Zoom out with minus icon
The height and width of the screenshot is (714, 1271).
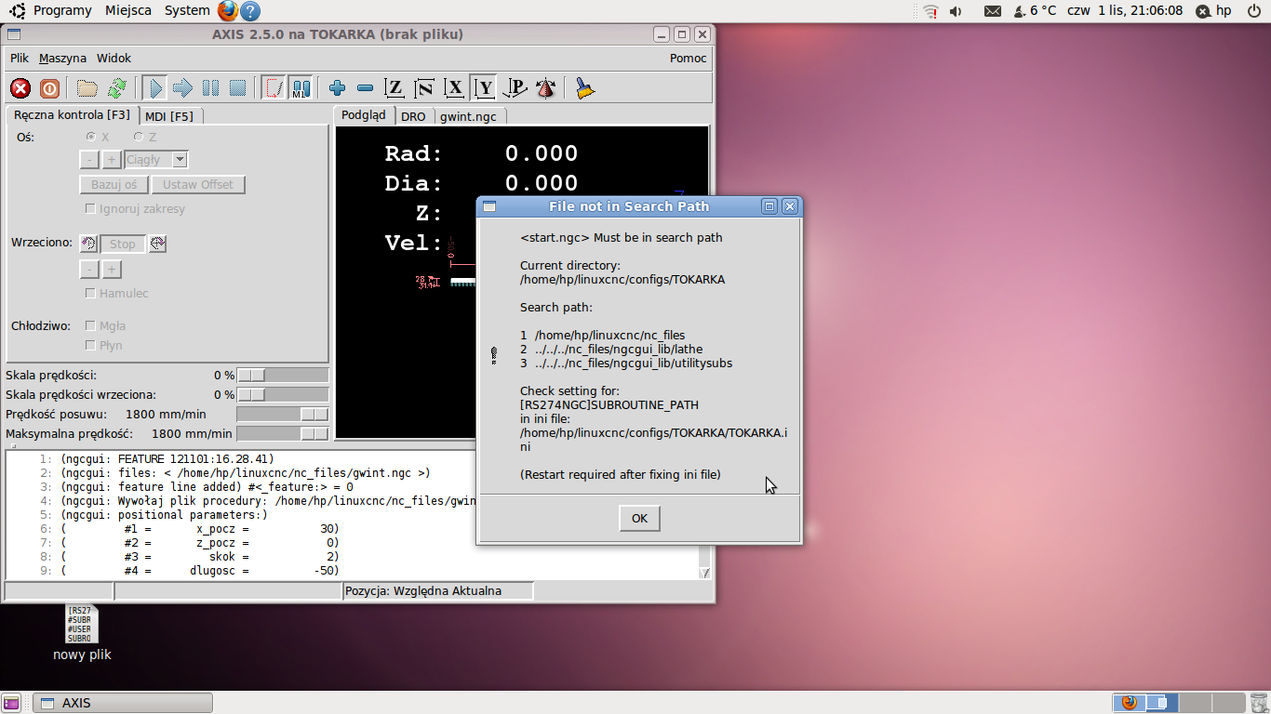pyautogui.click(x=365, y=88)
